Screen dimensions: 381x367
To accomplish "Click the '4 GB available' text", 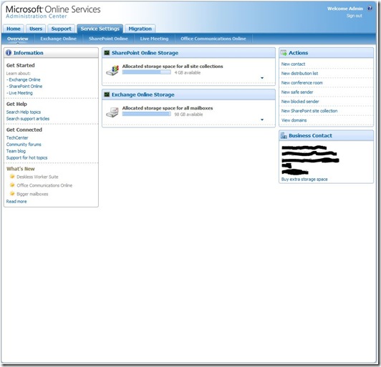I will (188, 72).
